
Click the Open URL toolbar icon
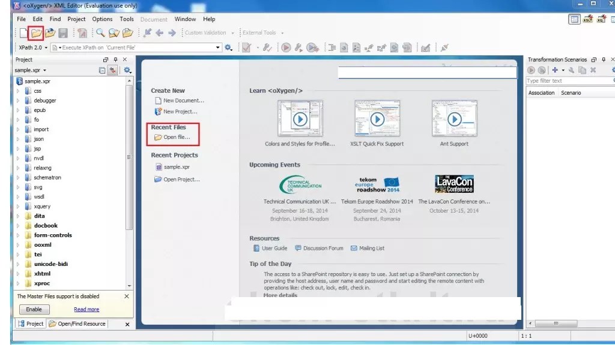click(50, 34)
